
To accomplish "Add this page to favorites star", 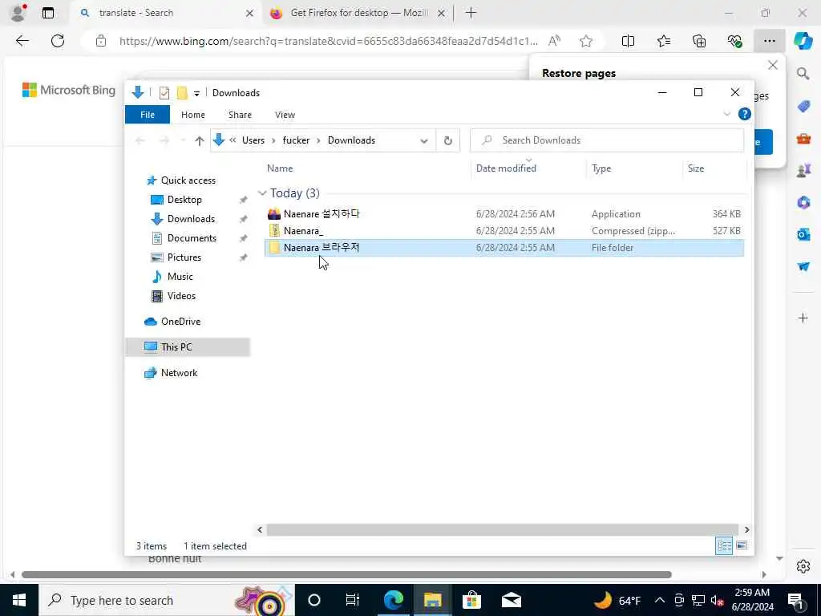I will tap(586, 41).
